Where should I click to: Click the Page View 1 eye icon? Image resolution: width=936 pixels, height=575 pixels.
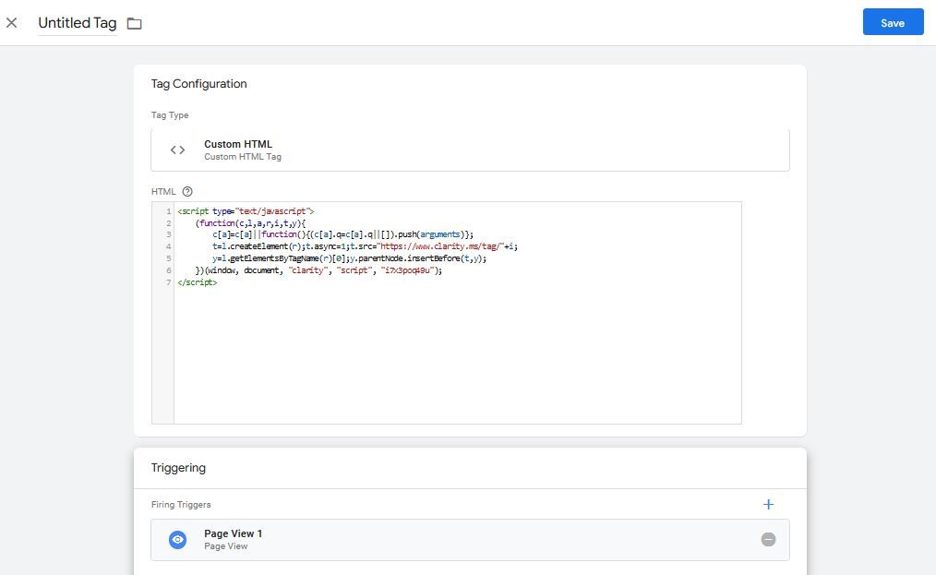177,540
